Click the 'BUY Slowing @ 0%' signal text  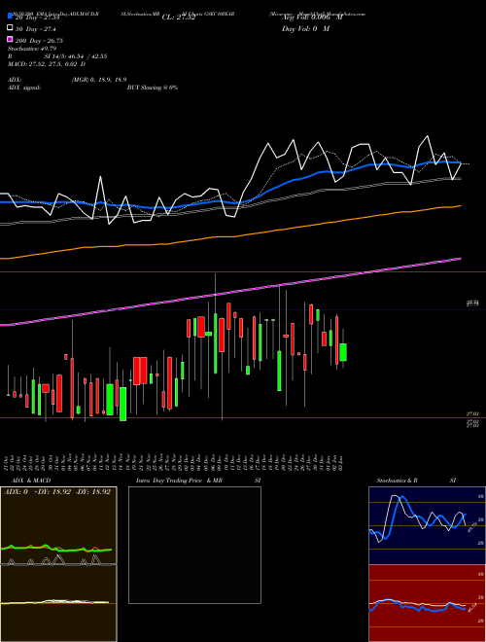coord(153,88)
